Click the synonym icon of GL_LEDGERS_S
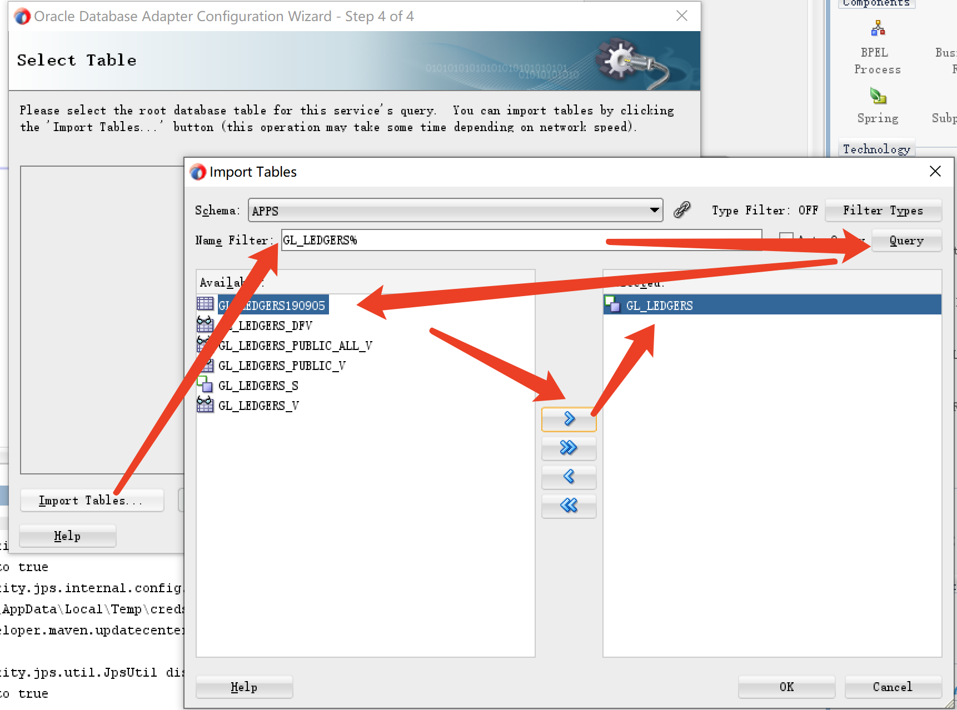 (x=205, y=384)
